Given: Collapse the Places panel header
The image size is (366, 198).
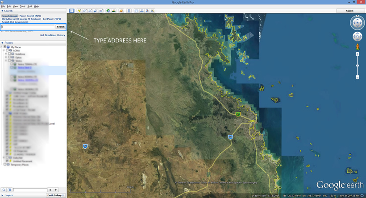Looking at the screenshot, I should [33, 43].
